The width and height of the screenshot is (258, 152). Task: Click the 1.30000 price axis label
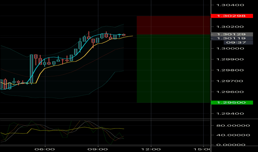click(230, 48)
